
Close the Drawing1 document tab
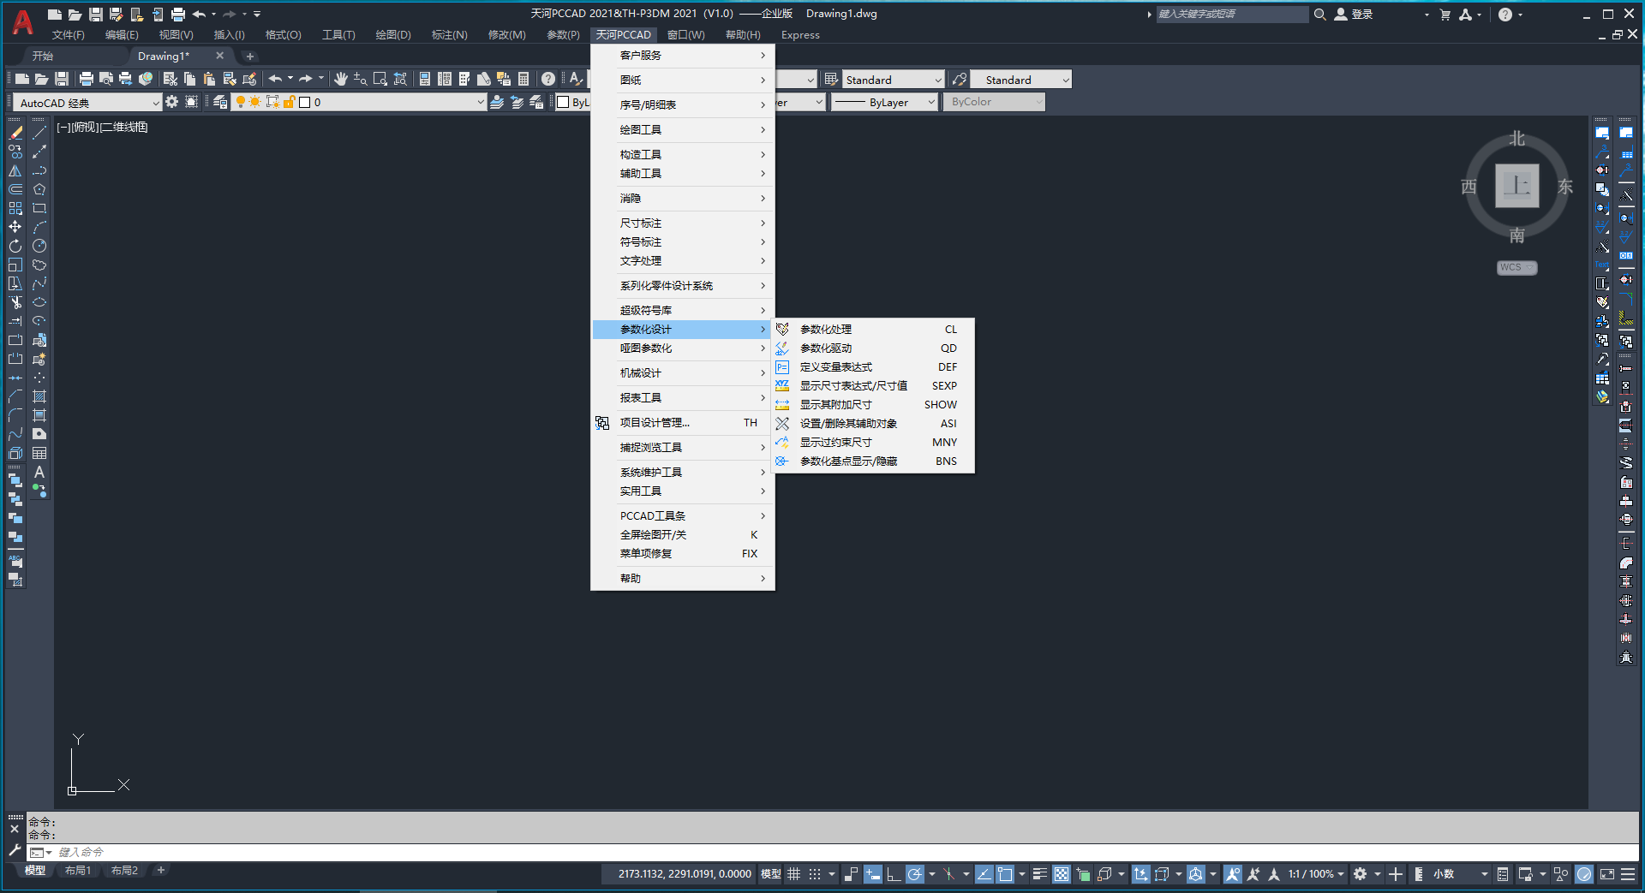(x=219, y=56)
